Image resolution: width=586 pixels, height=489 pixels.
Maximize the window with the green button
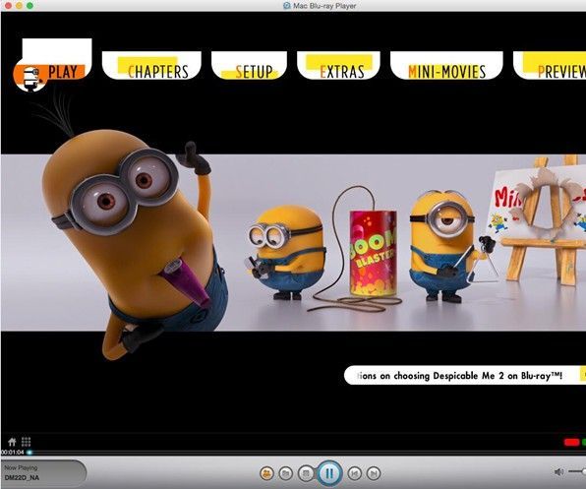tap(29, 5)
